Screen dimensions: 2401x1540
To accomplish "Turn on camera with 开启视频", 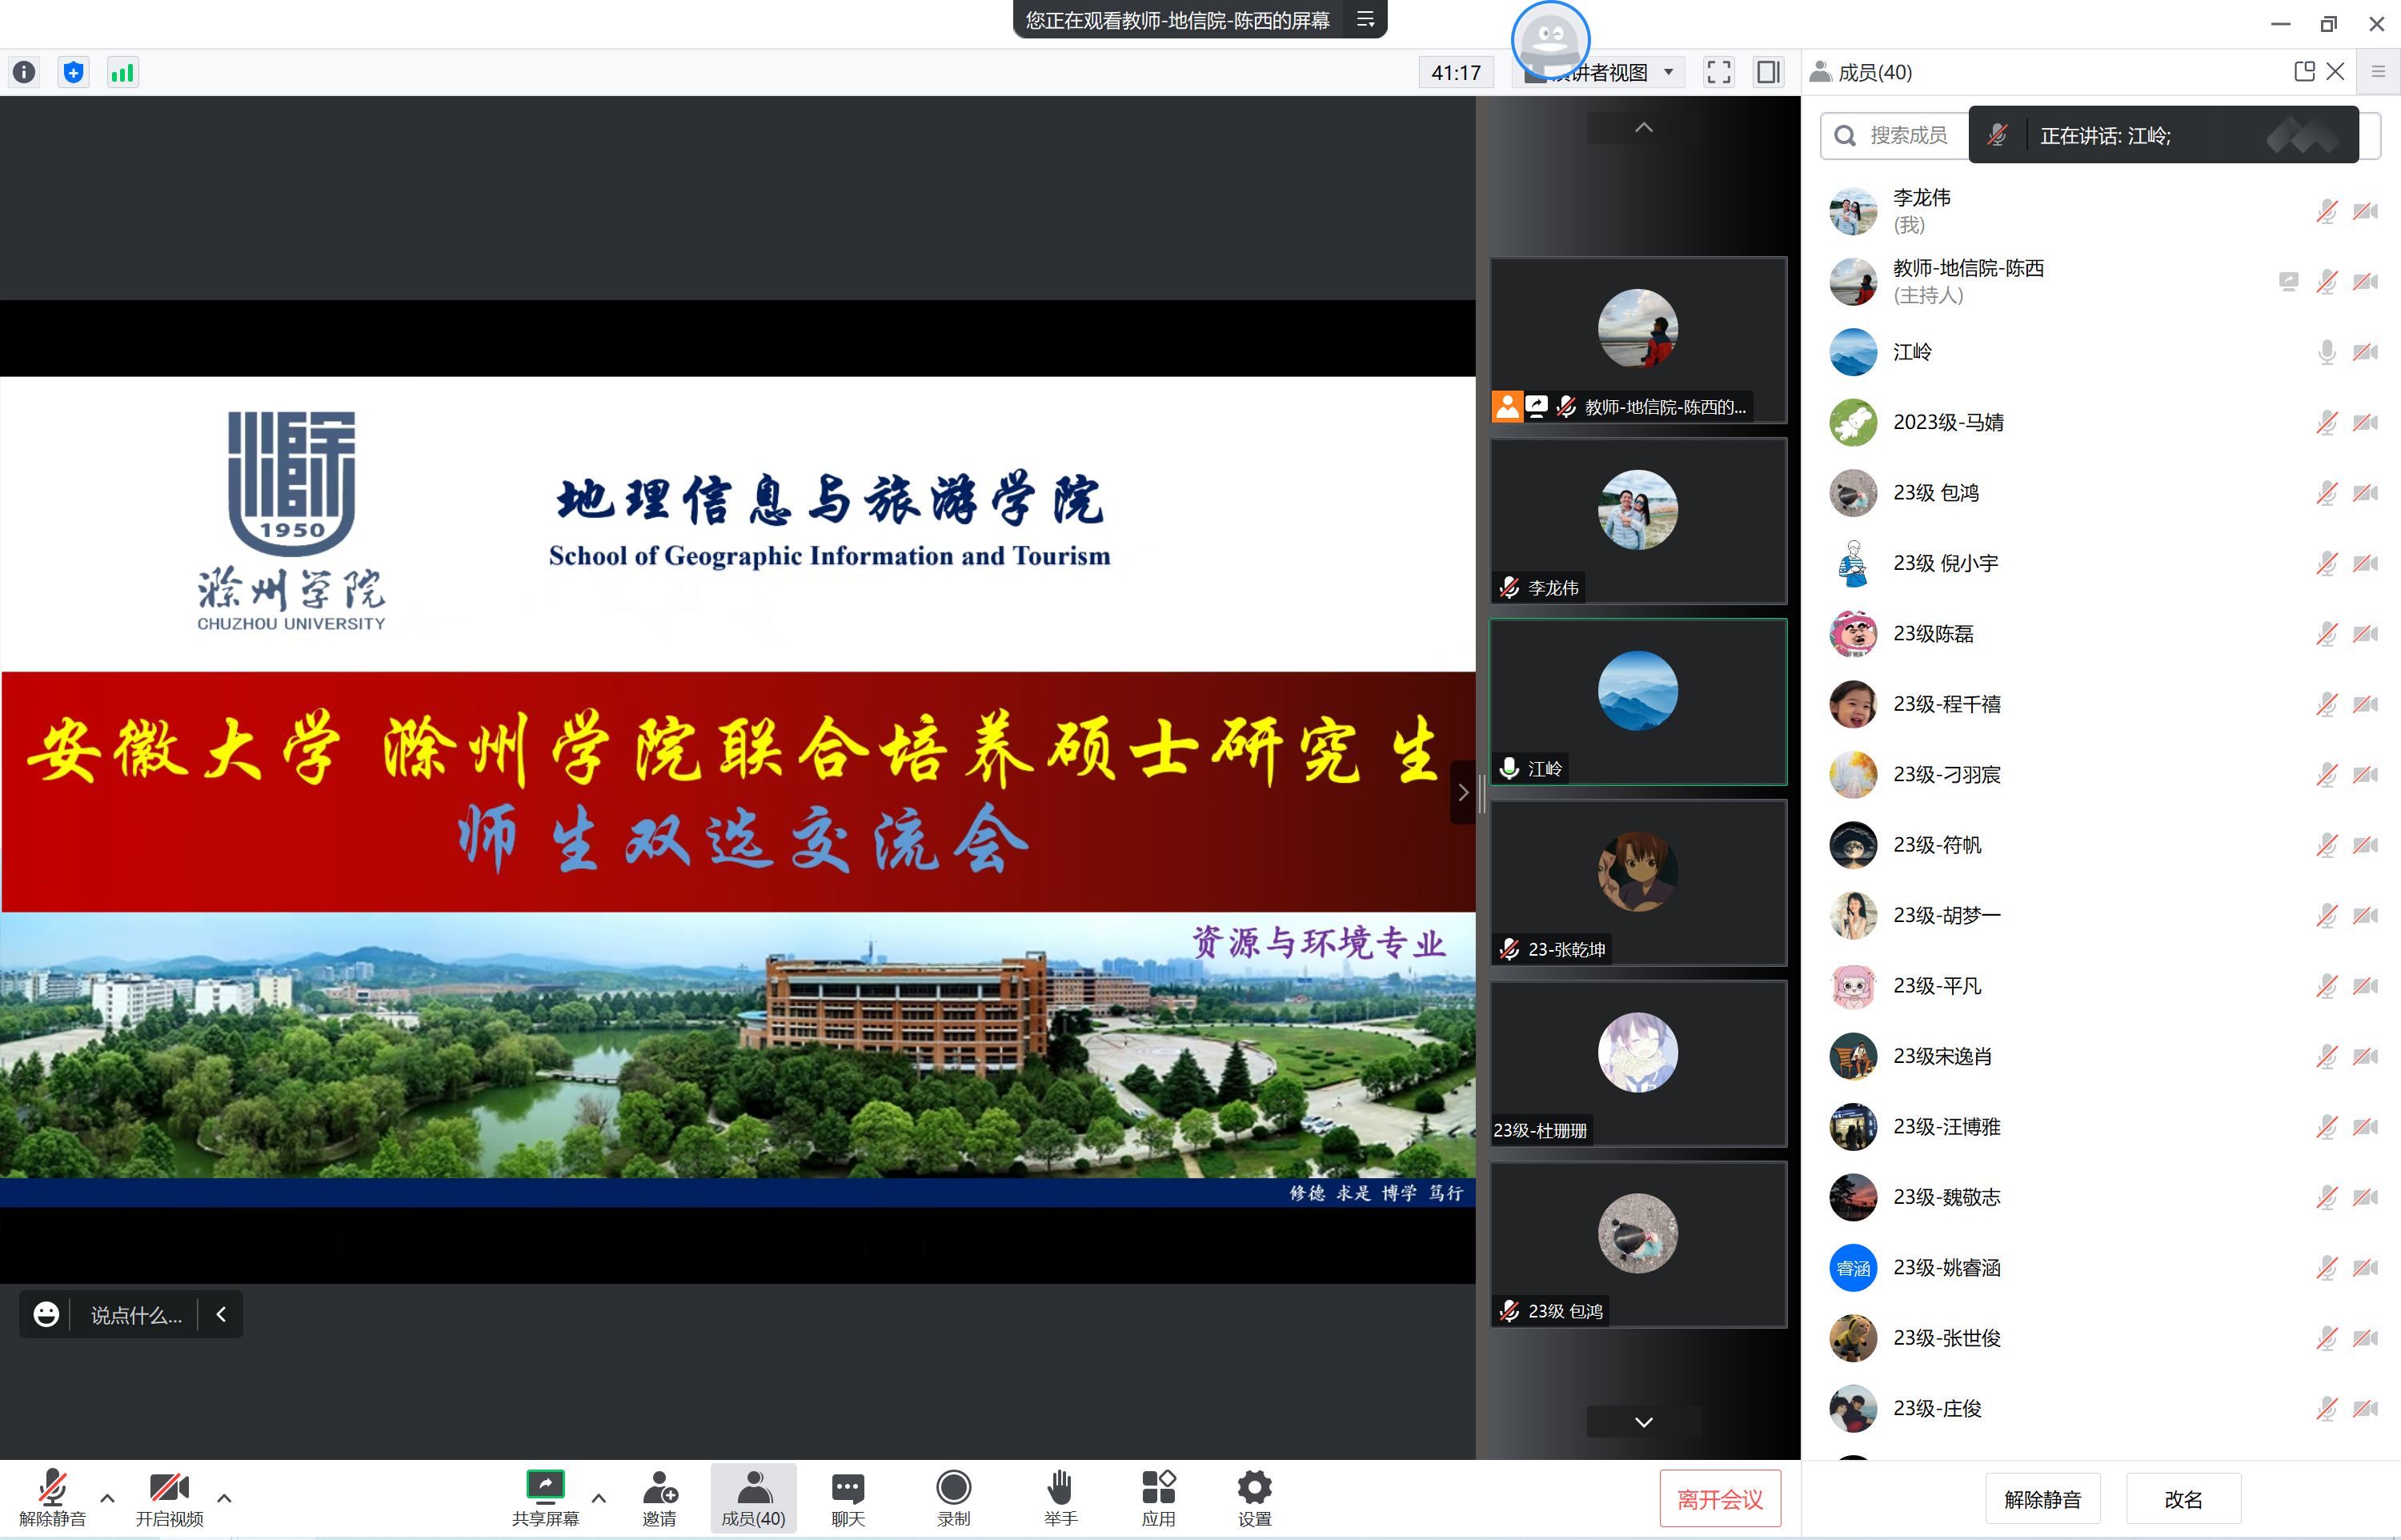I will 169,1498.
